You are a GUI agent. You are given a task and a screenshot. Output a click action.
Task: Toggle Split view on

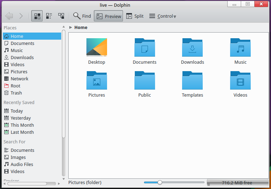click(135, 16)
